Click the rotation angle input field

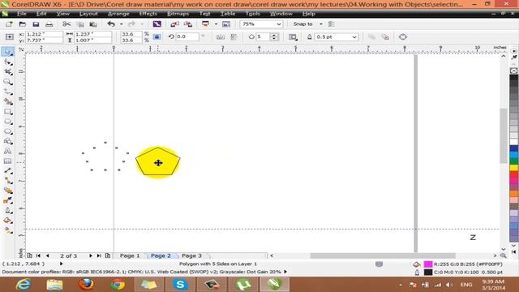click(x=187, y=36)
